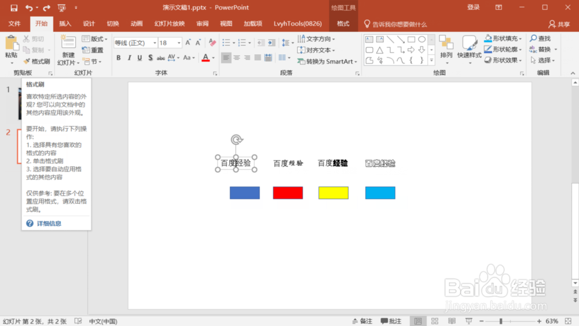Image resolution: width=579 pixels, height=326 pixels.
Task: Open 详细信息 link in tooltip
Action: (49, 224)
